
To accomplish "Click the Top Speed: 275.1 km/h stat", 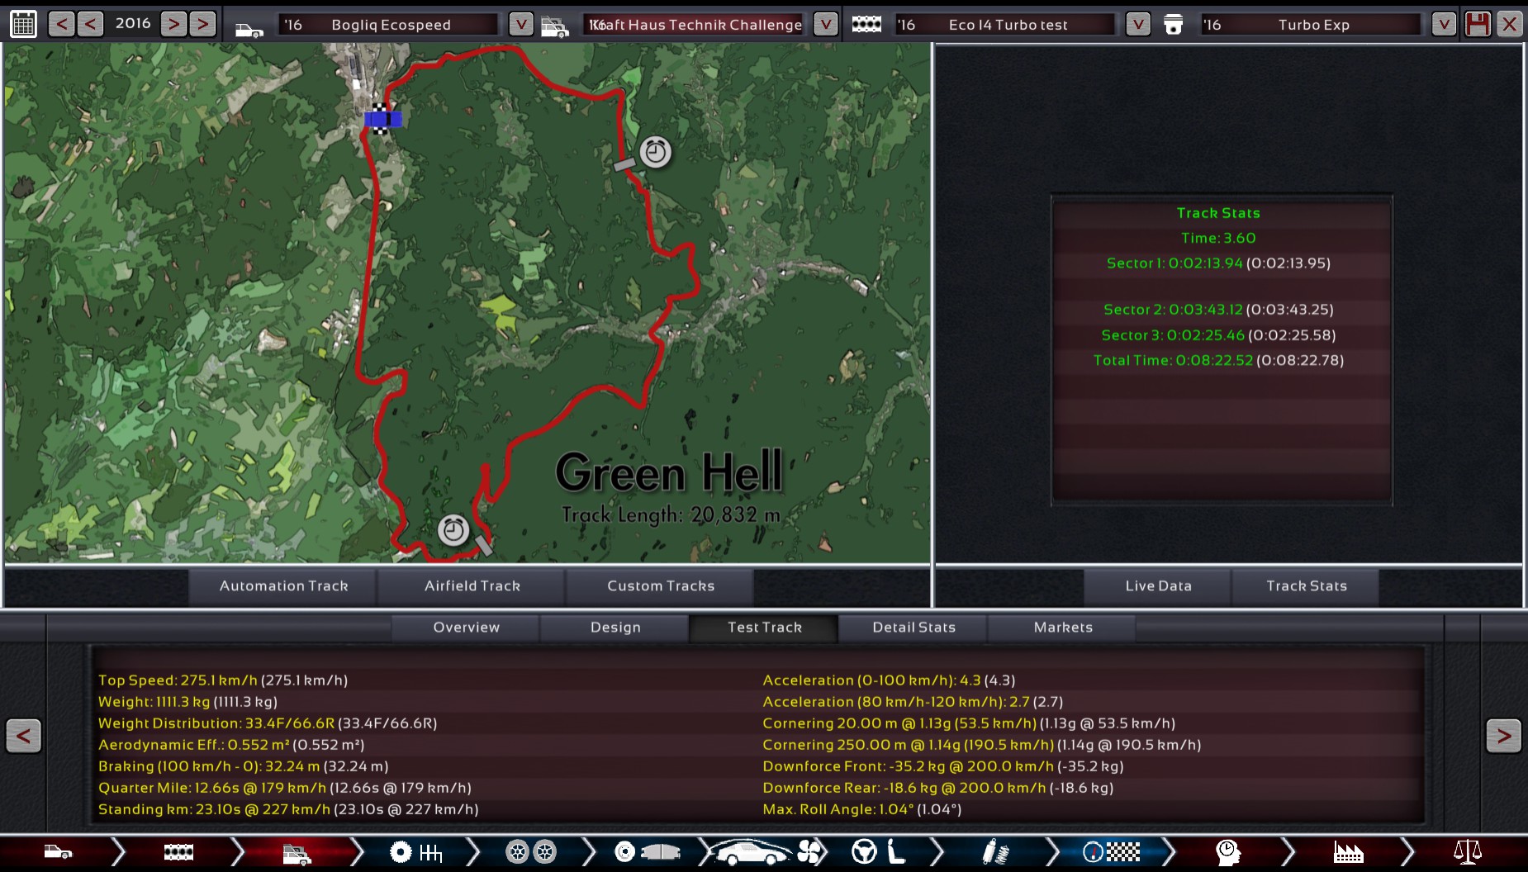I will (x=223, y=680).
